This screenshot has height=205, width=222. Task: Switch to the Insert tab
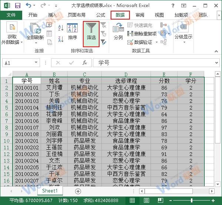53,15
